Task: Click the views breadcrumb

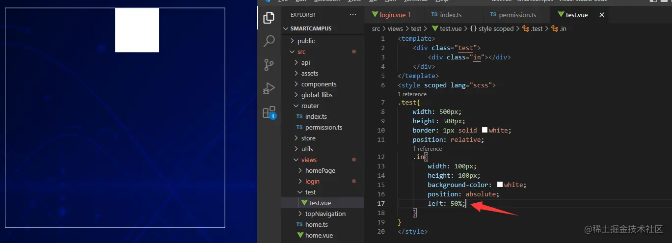Action: pyautogui.click(x=395, y=28)
